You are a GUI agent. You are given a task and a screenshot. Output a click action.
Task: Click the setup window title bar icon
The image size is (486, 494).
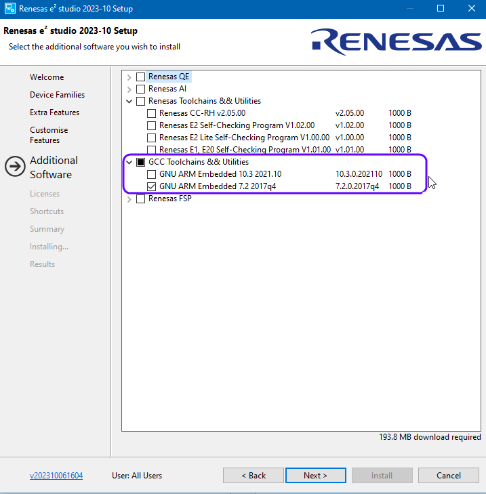[x=9, y=9]
